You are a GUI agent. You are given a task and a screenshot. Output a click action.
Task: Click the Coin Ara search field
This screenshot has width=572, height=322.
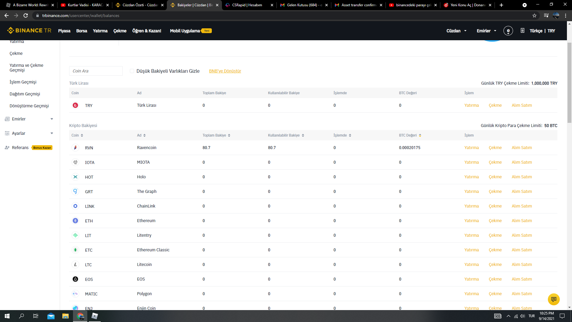coord(96,71)
